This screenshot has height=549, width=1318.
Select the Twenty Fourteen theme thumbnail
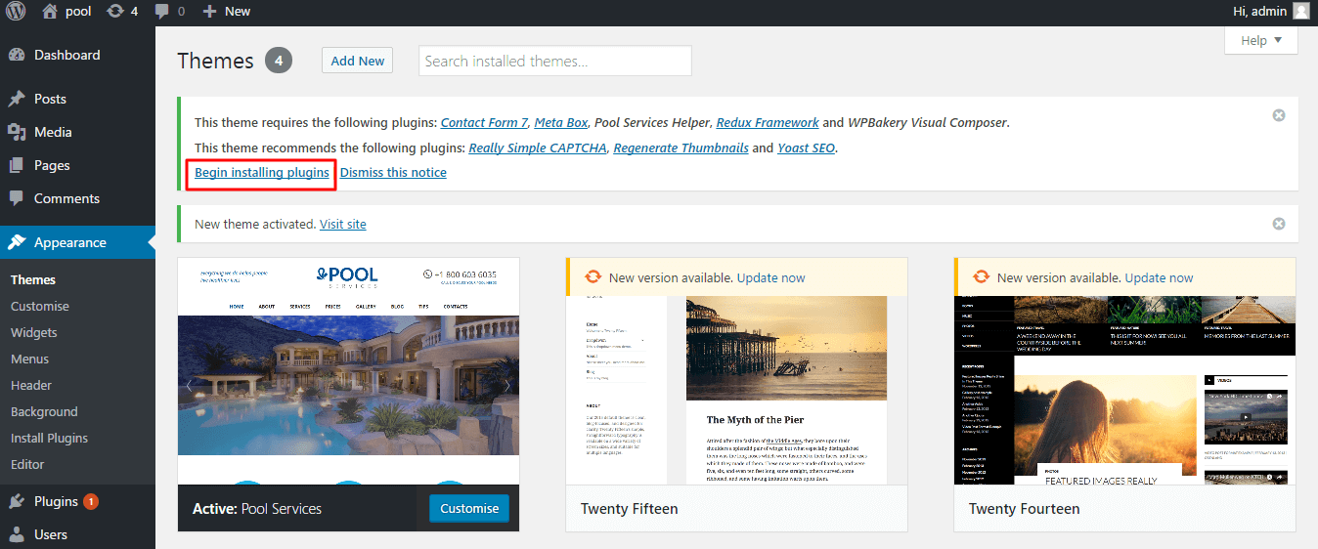[x=1125, y=391]
